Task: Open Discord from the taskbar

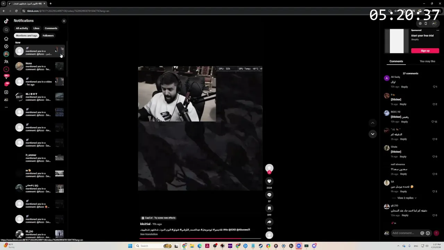Action: 314,246
